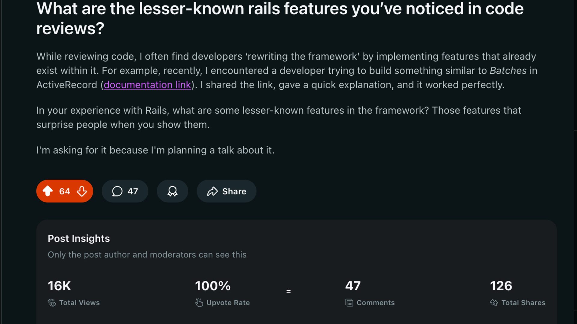Open comments via the speech bubble icon
The image size is (577, 324).
(117, 191)
